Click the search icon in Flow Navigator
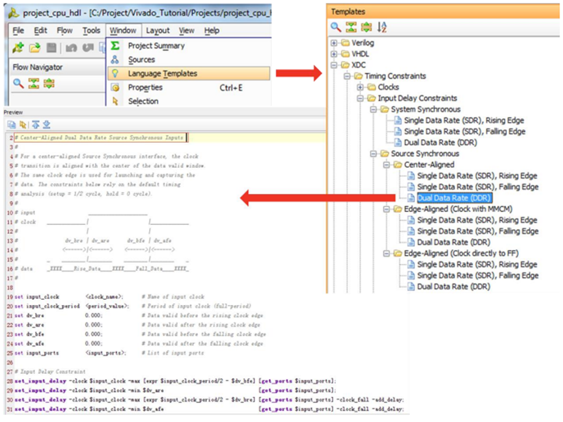 (x=18, y=83)
